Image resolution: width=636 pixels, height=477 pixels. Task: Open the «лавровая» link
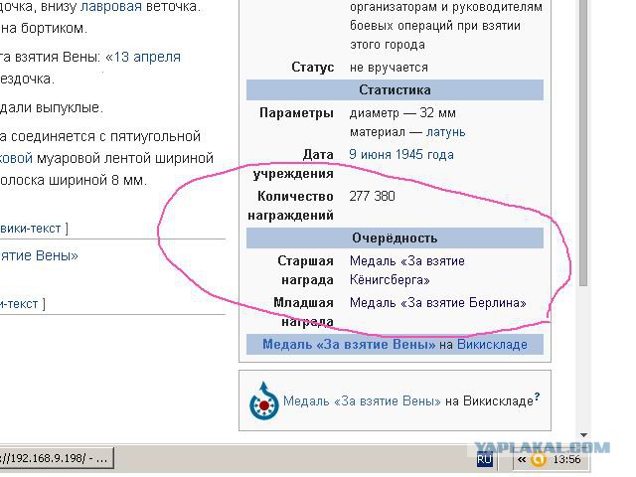[x=111, y=7]
